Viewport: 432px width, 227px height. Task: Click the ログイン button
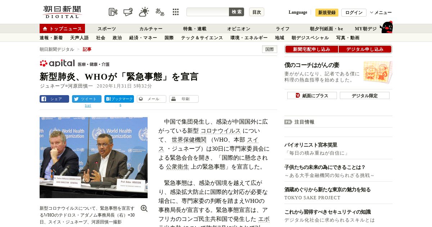pos(354,13)
